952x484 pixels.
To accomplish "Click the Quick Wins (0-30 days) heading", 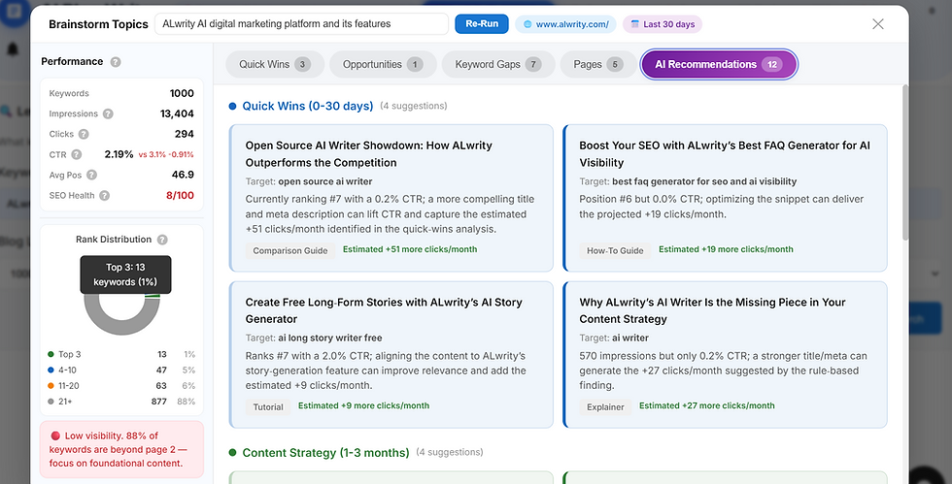I will point(307,106).
